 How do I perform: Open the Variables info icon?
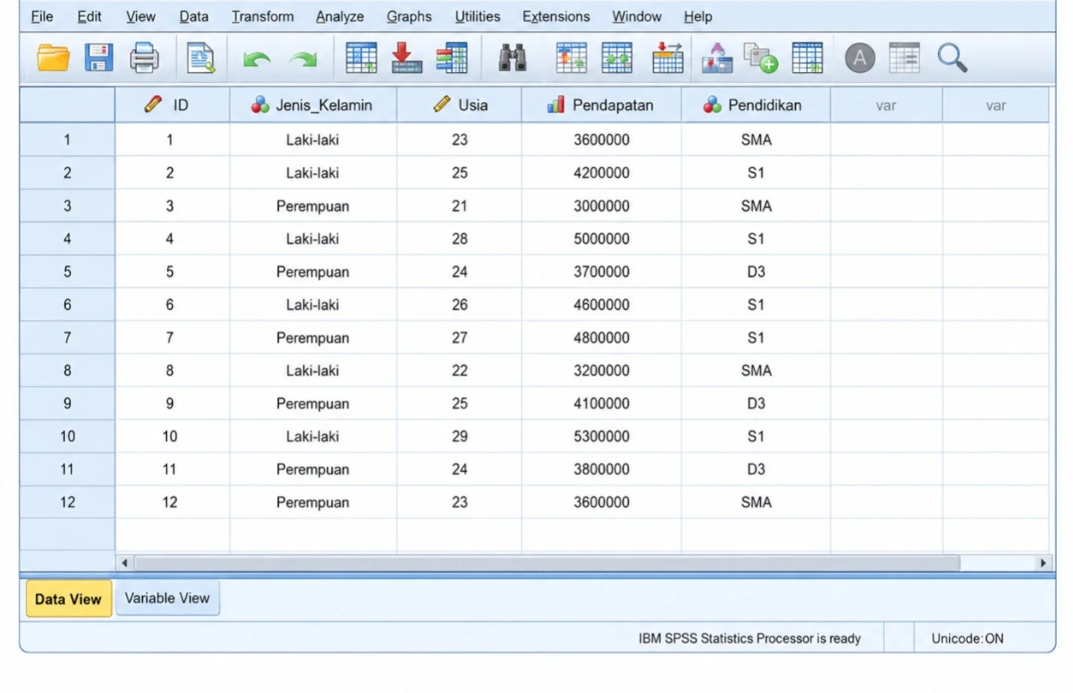click(452, 58)
